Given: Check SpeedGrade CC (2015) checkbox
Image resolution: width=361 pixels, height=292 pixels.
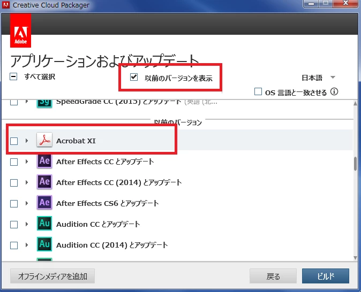Looking at the screenshot, I should [14, 102].
